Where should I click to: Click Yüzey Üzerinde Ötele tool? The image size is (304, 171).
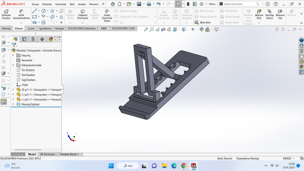(107, 16)
